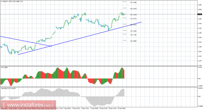The width and height of the screenshot is (203, 110).
Task: Open the www.instaforex.com watermark link
Action: pos(28,104)
